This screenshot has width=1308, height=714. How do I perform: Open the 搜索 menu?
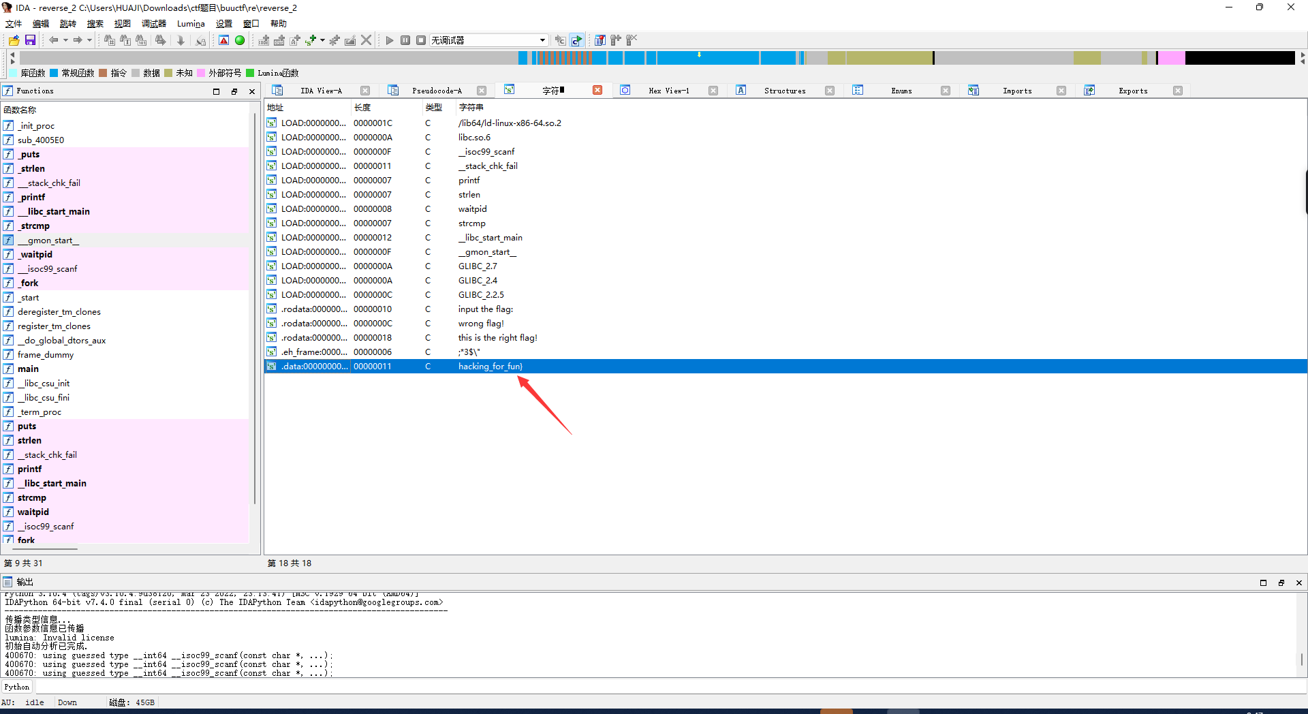pyautogui.click(x=95, y=23)
